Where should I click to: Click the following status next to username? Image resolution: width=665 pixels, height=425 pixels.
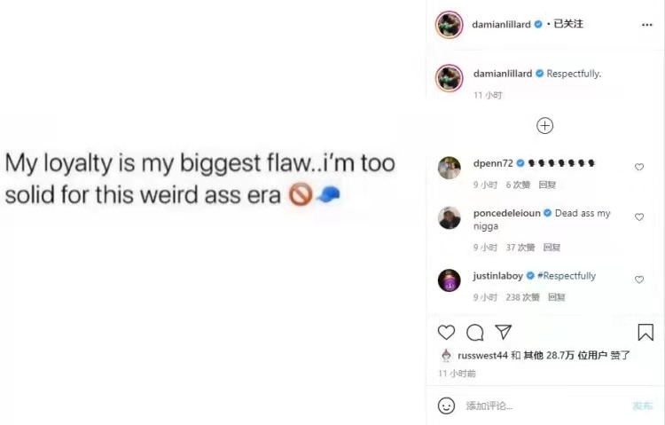point(568,24)
